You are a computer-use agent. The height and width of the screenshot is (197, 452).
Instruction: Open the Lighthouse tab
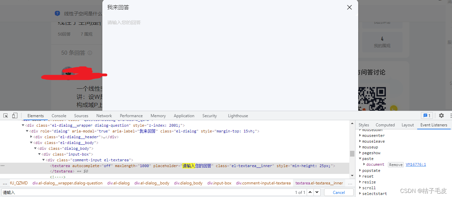click(x=238, y=116)
